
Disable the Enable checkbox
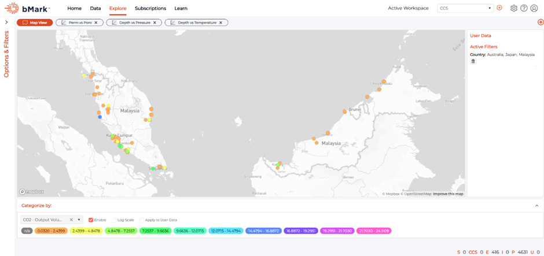point(91,220)
